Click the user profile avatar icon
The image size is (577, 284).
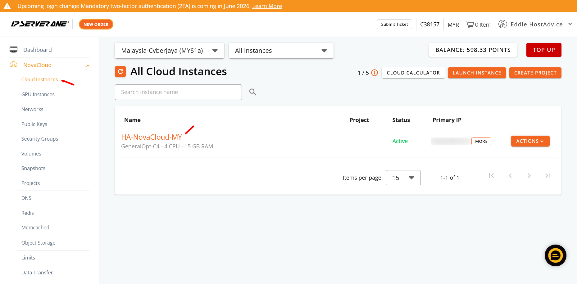click(502, 24)
